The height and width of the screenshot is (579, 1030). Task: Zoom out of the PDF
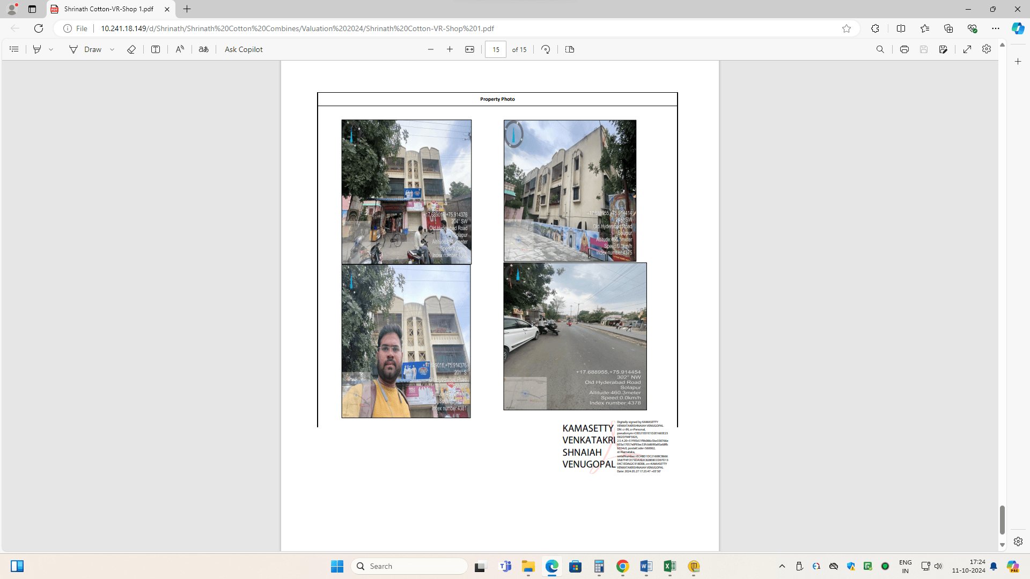click(431, 49)
